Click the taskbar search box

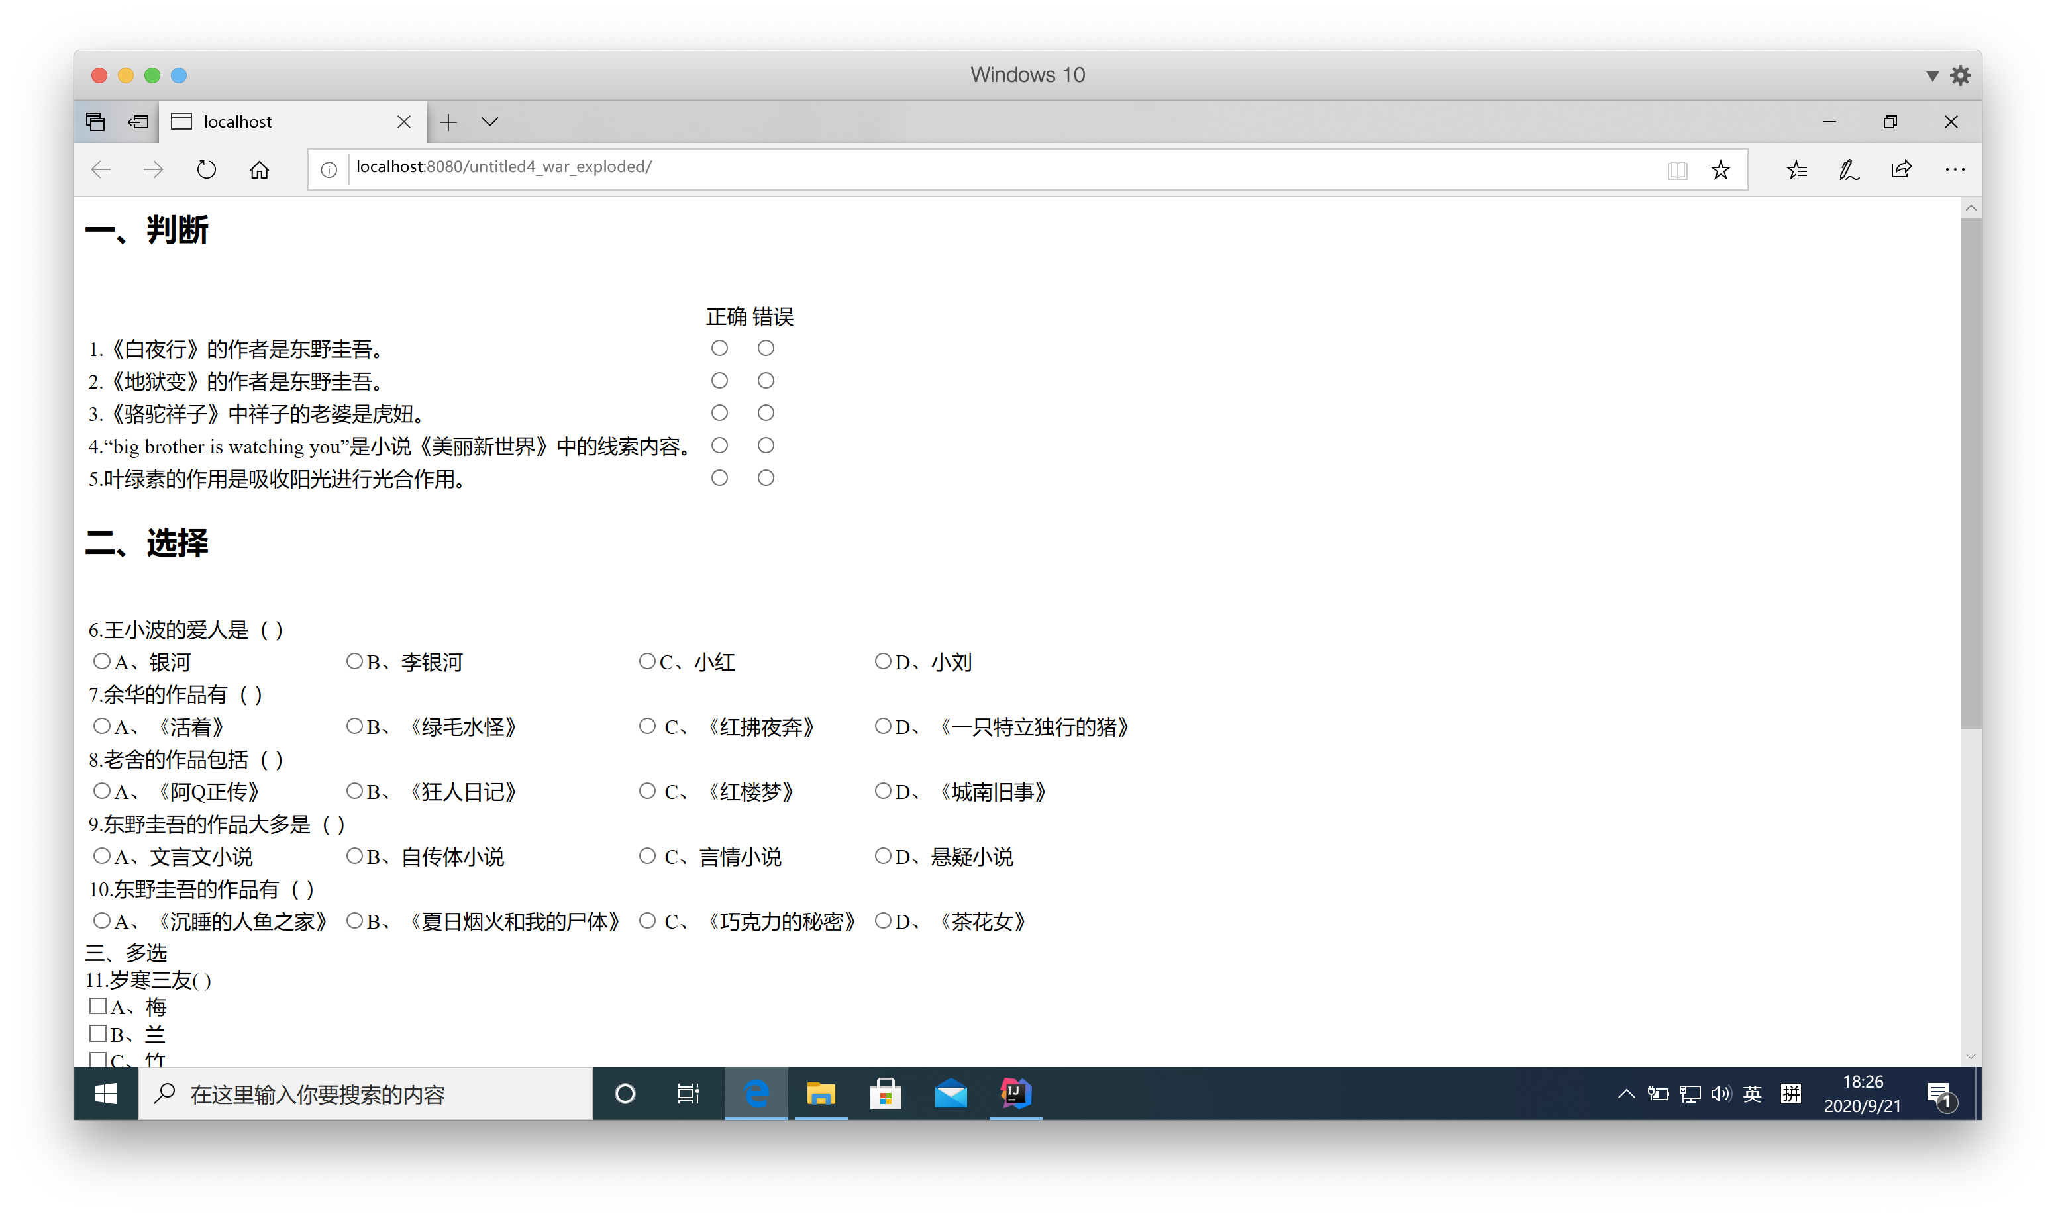click(x=366, y=1094)
